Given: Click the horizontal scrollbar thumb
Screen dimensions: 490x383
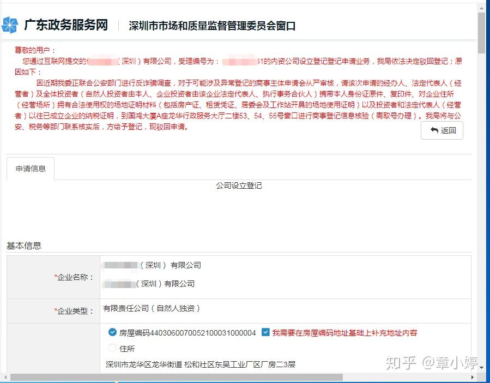Looking at the screenshot, I should 177,377.
